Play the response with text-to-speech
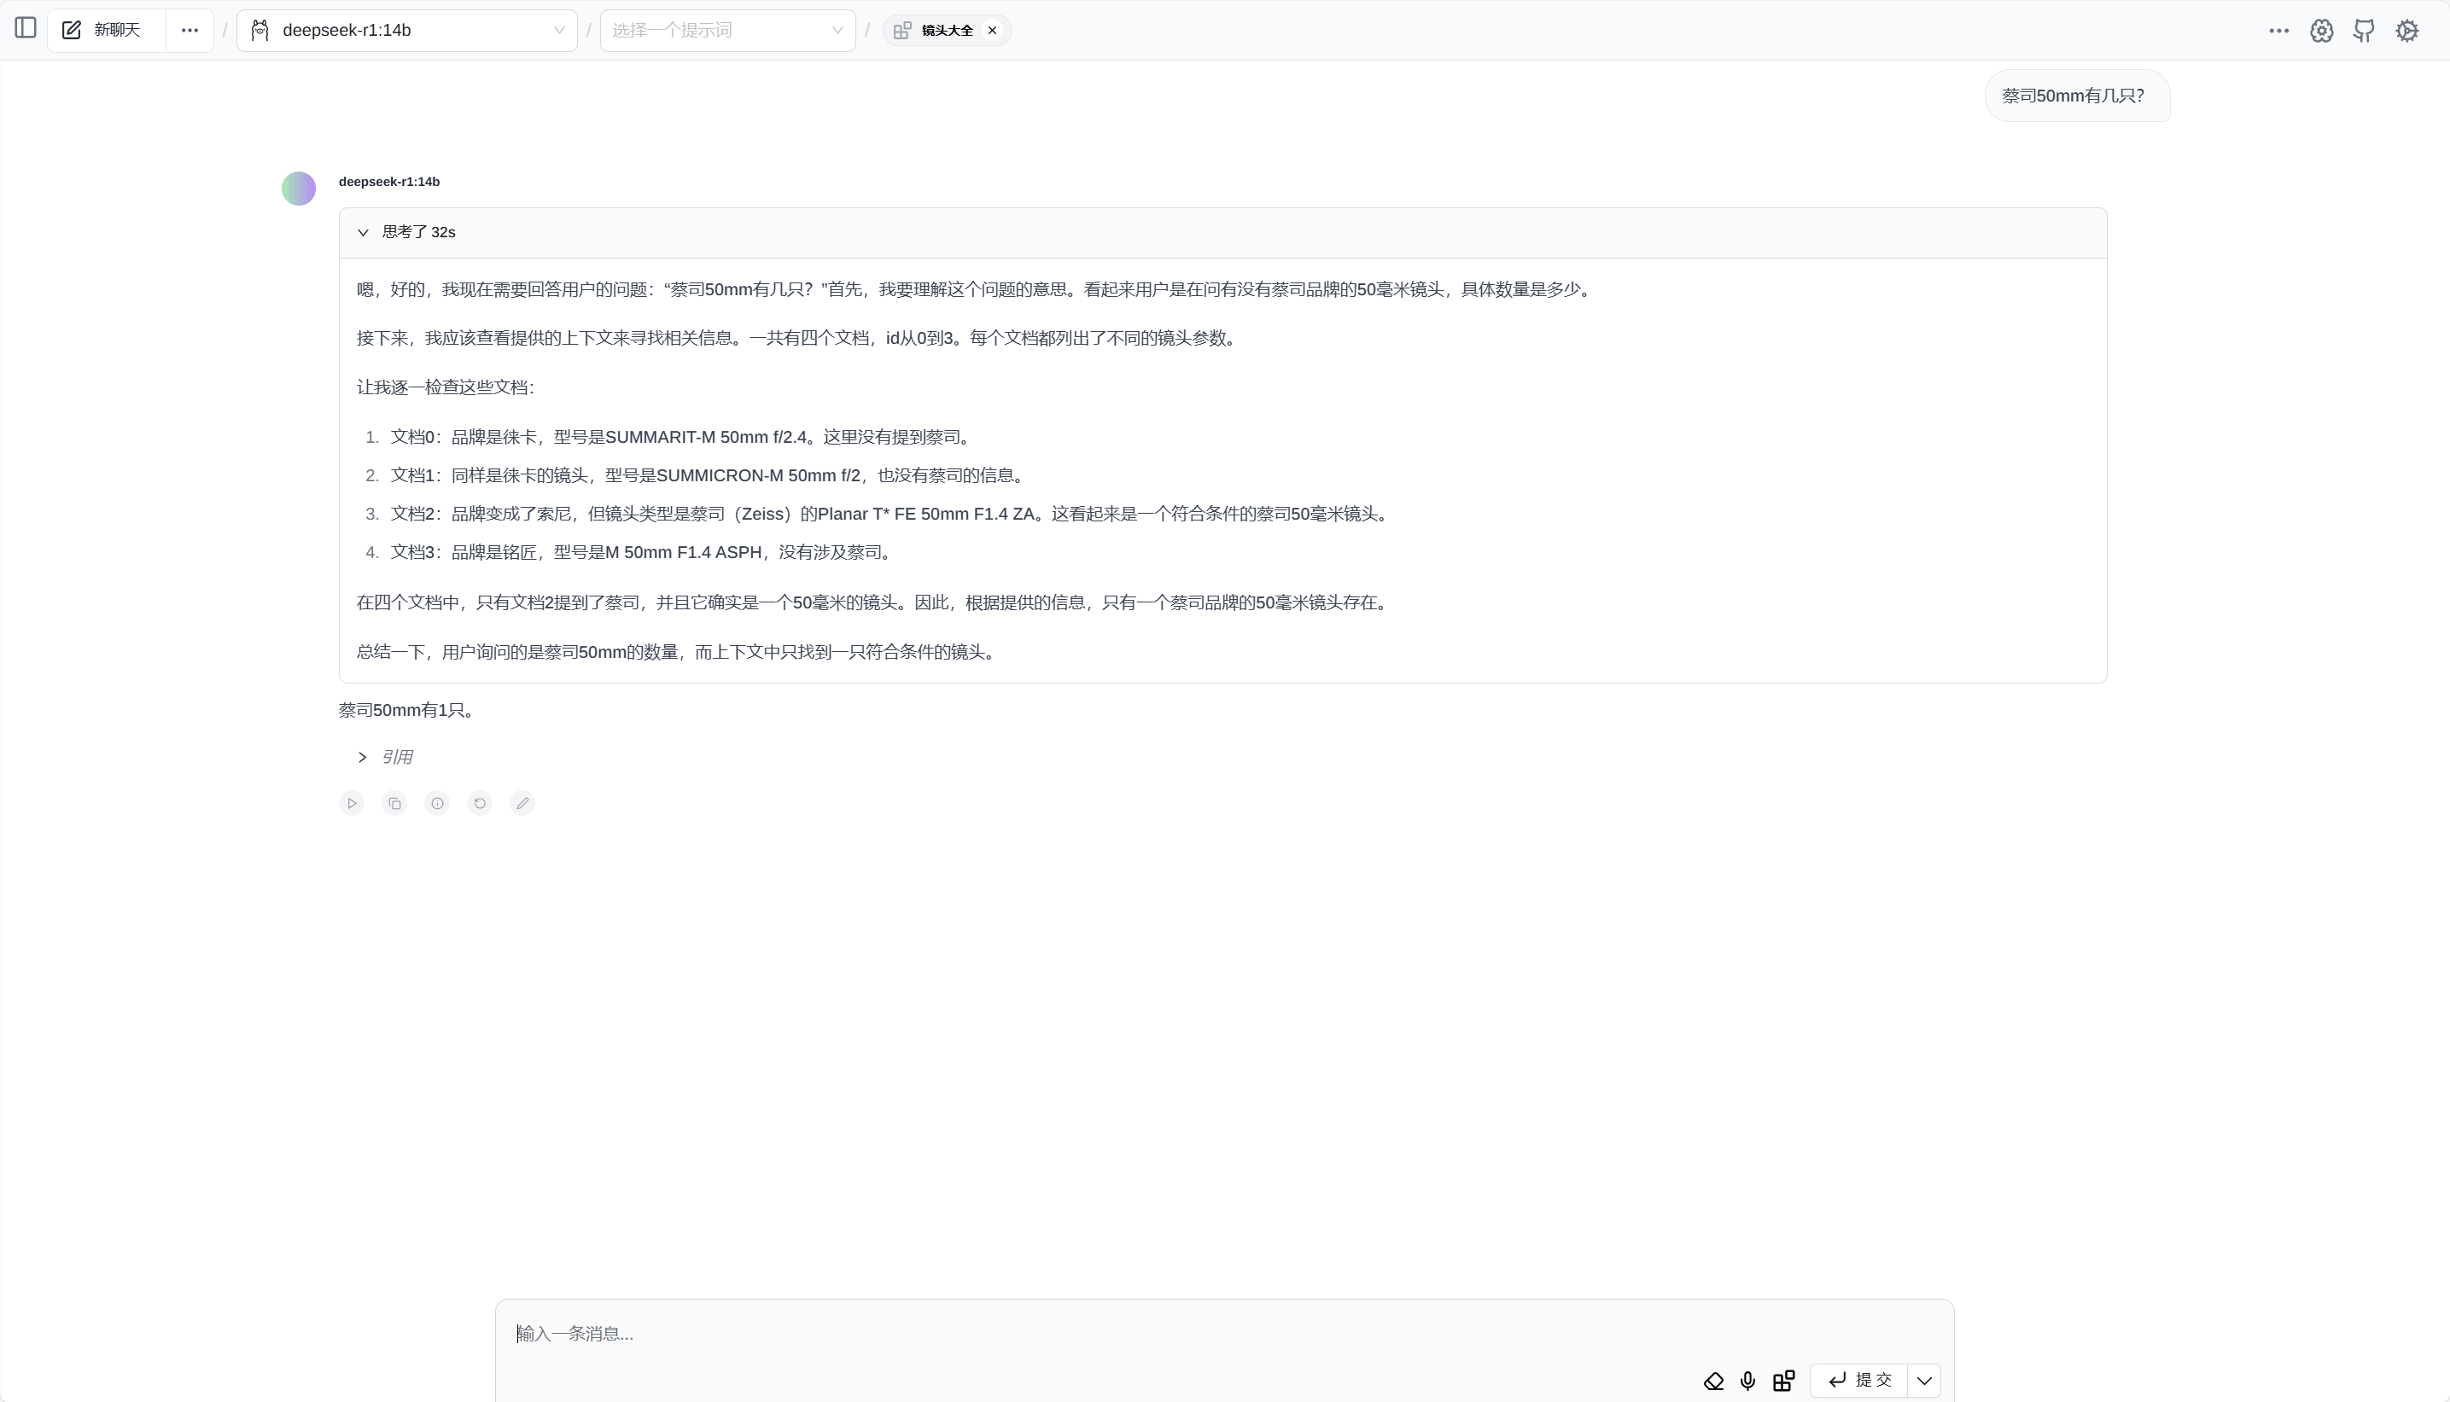 (x=352, y=803)
